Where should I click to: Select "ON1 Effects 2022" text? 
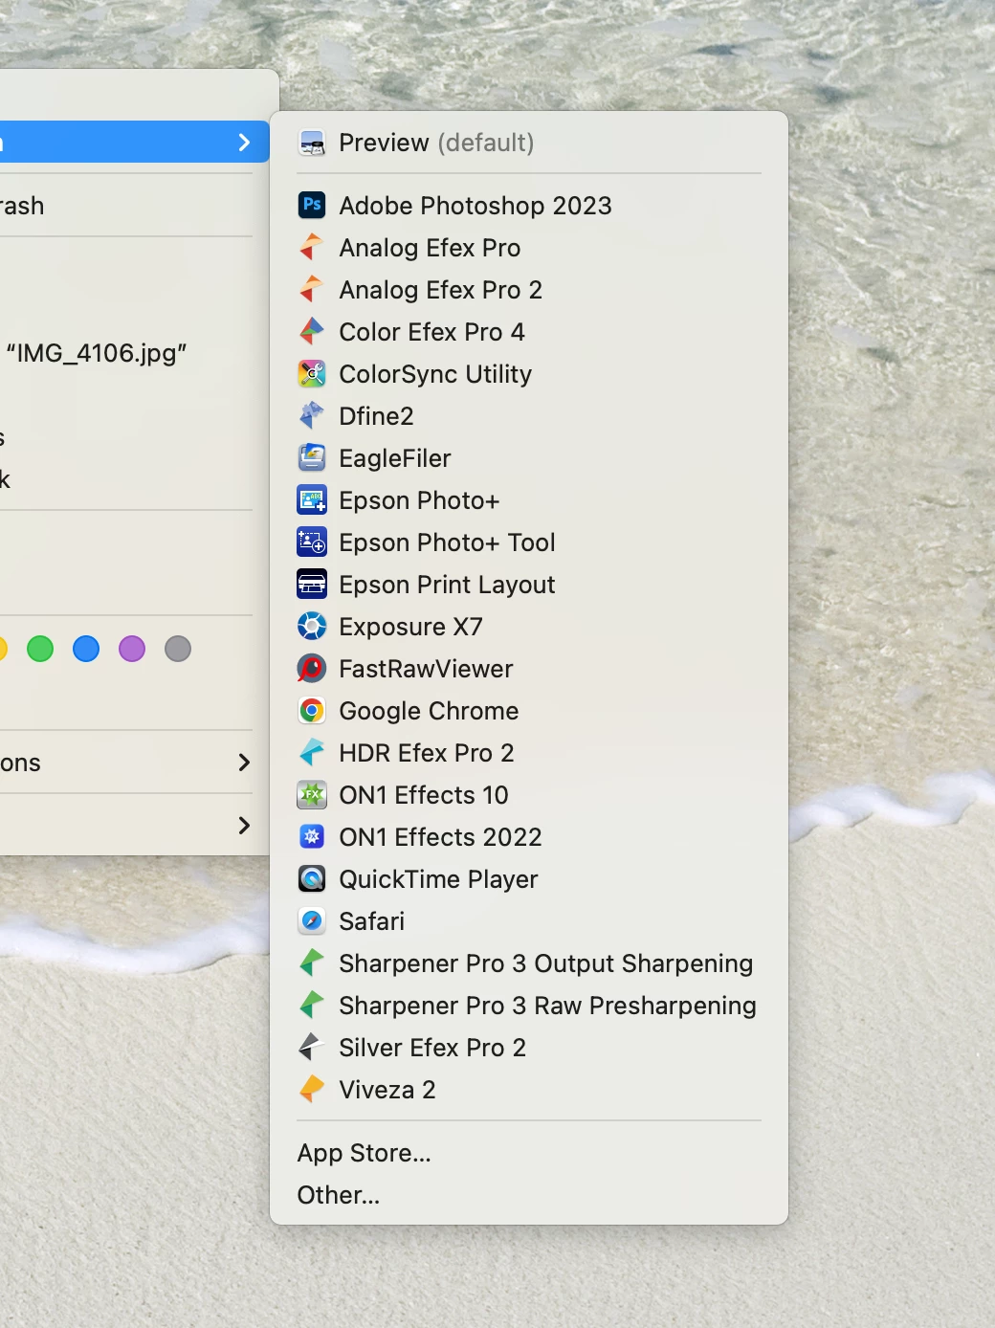[x=441, y=837]
